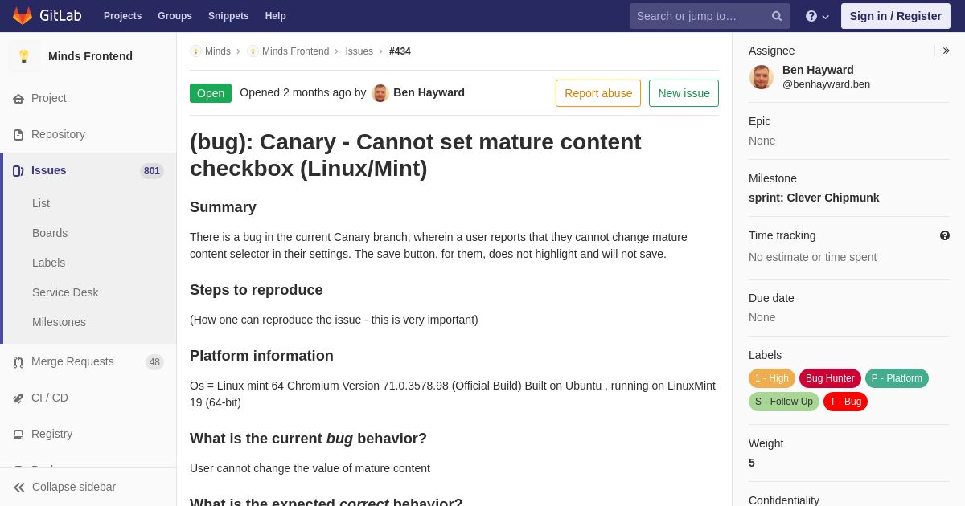Open CI / CD in the sidebar
The image size is (965, 506).
[x=50, y=398]
